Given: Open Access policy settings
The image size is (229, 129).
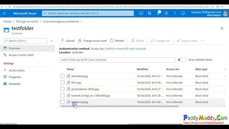Looking at the screenshot, I should pos(17,70).
